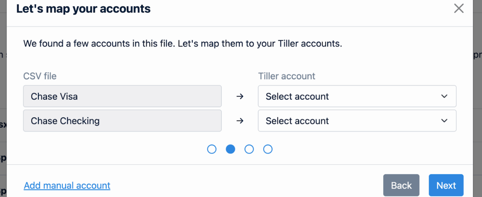Screen dimensions: 482x197
Task: Click the Add manual account link
Action: (67, 186)
